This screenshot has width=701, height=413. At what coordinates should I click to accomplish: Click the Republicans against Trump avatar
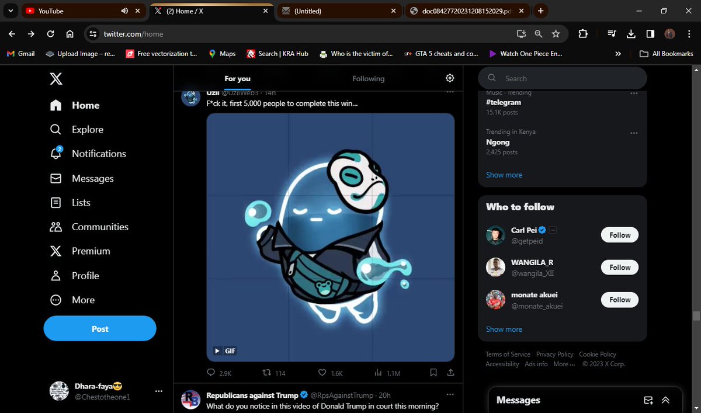point(191,400)
